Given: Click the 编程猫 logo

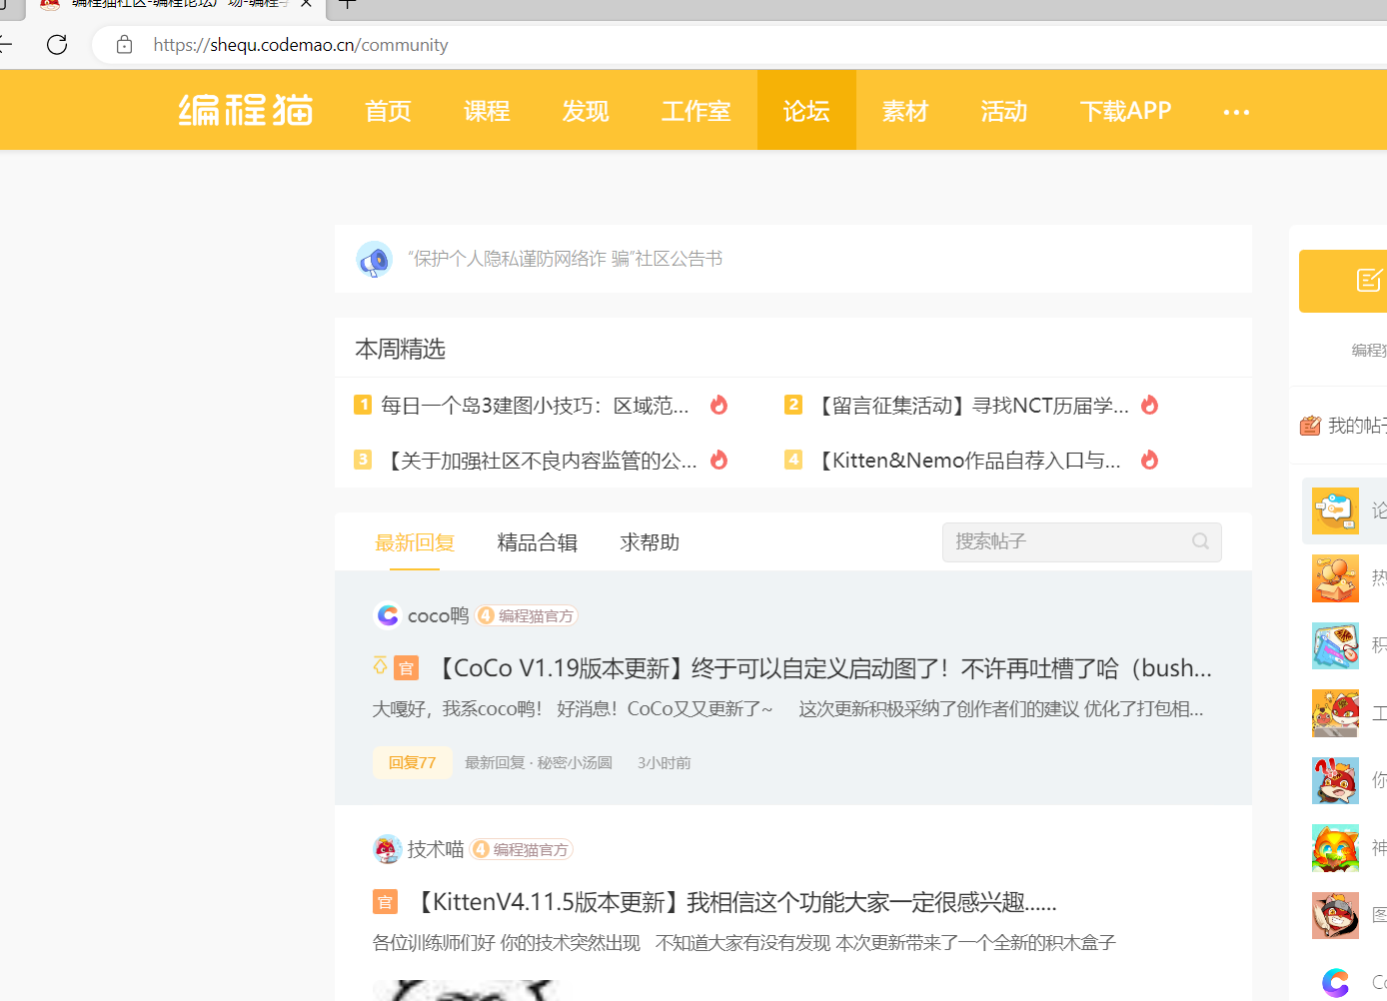Looking at the screenshot, I should coord(246,110).
